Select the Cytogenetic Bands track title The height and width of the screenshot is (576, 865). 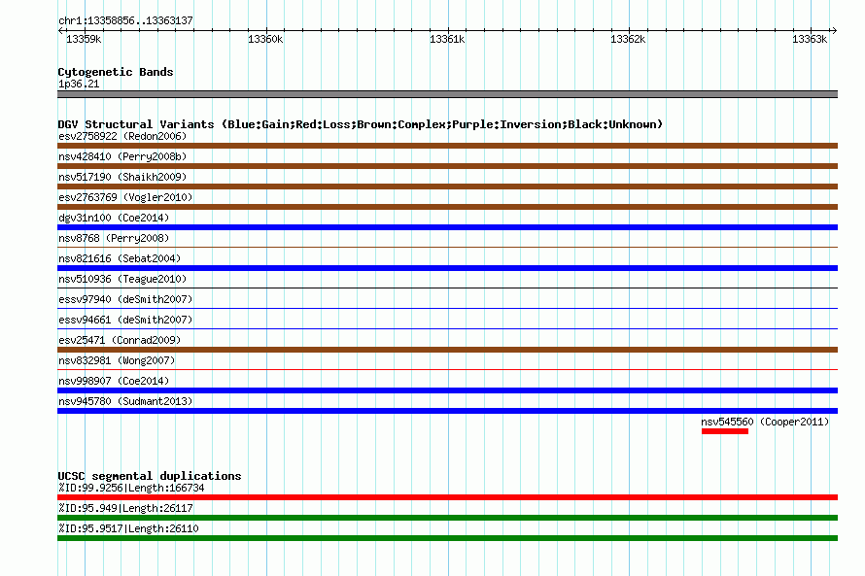point(116,72)
